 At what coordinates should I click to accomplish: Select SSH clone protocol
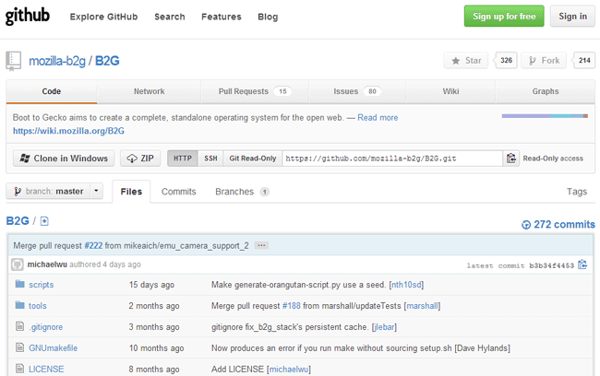tap(210, 159)
